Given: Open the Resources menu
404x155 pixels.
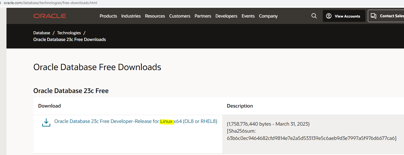Looking at the screenshot, I should pyautogui.click(x=155, y=16).
